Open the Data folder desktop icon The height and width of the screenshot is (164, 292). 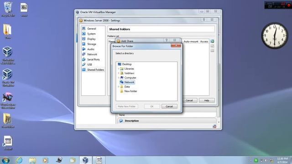[x=8, y=31]
